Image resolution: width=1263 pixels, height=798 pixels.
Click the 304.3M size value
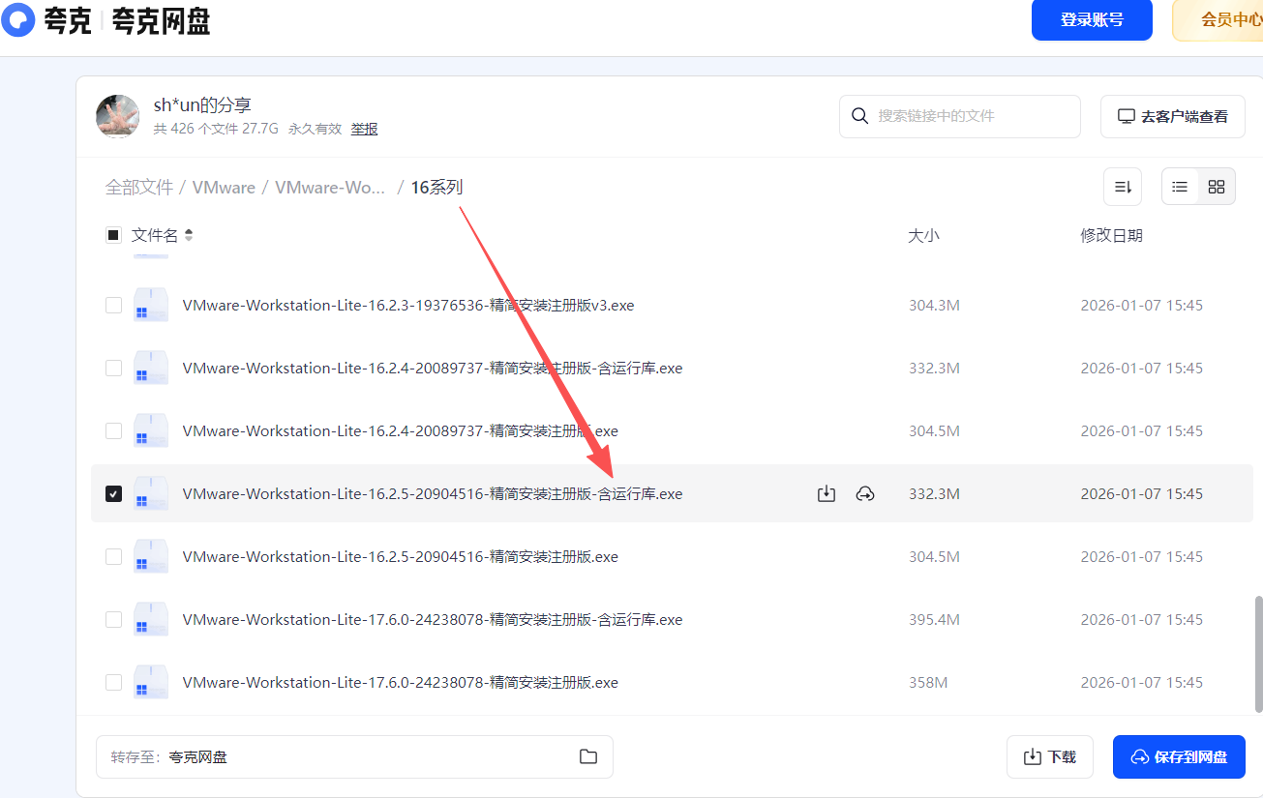[934, 305]
